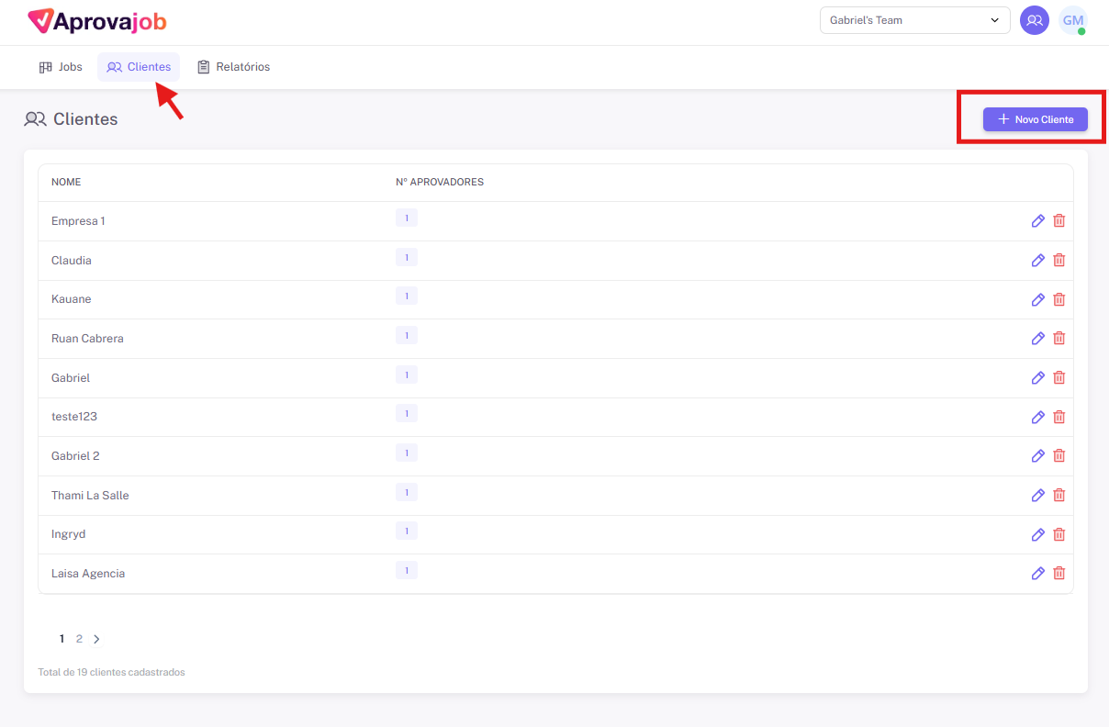1109x727 pixels.
Task: Click the purple team users icon
Action: 1035,20
